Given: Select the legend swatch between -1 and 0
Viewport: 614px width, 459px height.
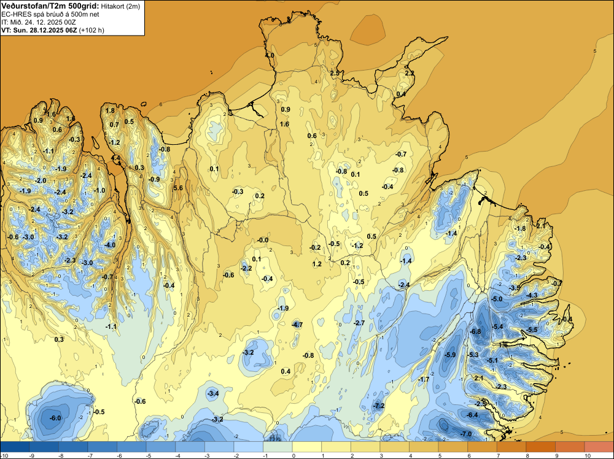Looking at the screenshot, I should (278, 447).
